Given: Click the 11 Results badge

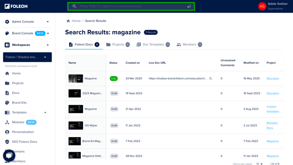Looking at the screenshot, I should (x=150, y=32).
